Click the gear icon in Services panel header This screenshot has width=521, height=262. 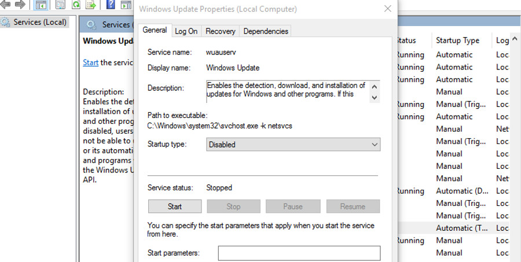click(91, 24)
